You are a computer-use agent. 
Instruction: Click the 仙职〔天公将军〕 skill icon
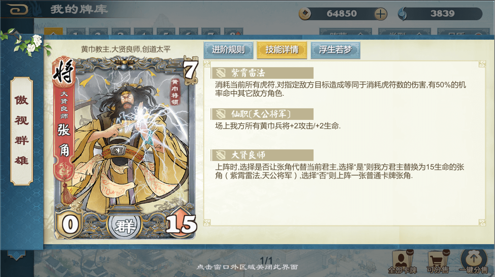coord(221,114)
